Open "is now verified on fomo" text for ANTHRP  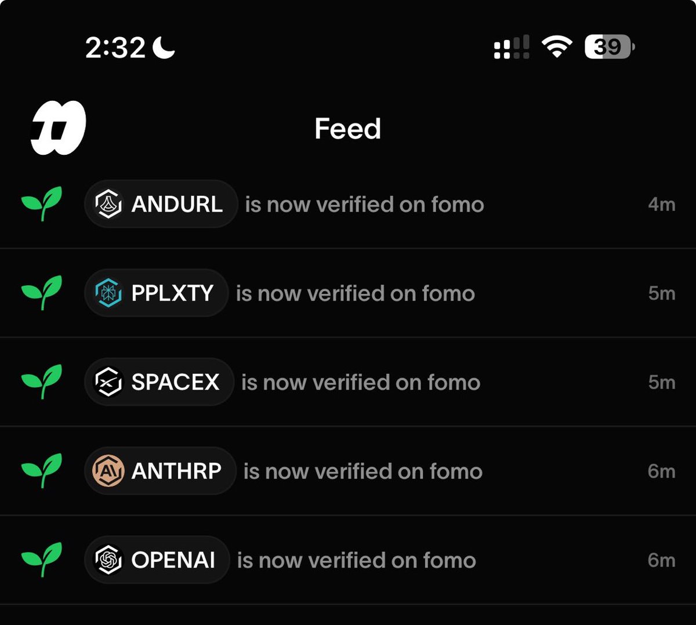click(x=363, y=471)
